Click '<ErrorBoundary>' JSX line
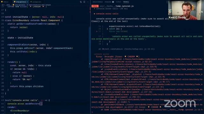204x114 pixels. pyautogui.click(x=19, y=111)
